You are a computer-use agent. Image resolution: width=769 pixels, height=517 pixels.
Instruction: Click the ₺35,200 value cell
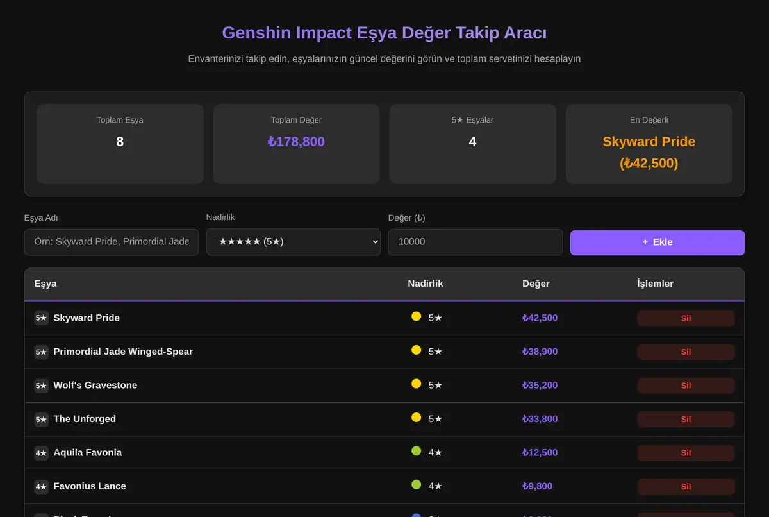point(540,386)
